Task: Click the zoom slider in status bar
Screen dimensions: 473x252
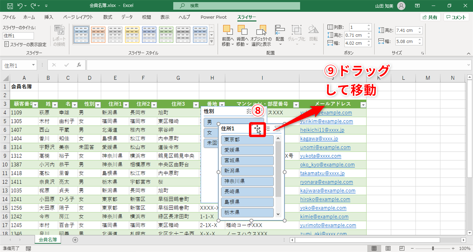Action: (x=433, y=249)
